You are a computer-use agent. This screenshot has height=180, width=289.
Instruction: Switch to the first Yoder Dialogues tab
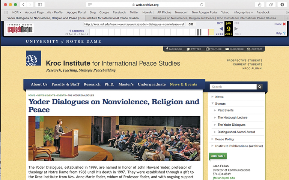[73, 18]
